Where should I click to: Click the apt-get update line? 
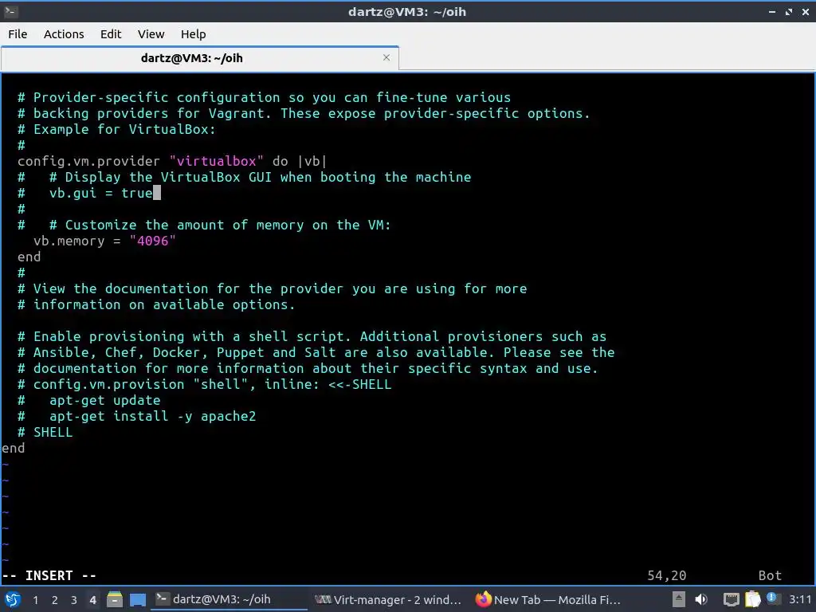coord(89,400)
